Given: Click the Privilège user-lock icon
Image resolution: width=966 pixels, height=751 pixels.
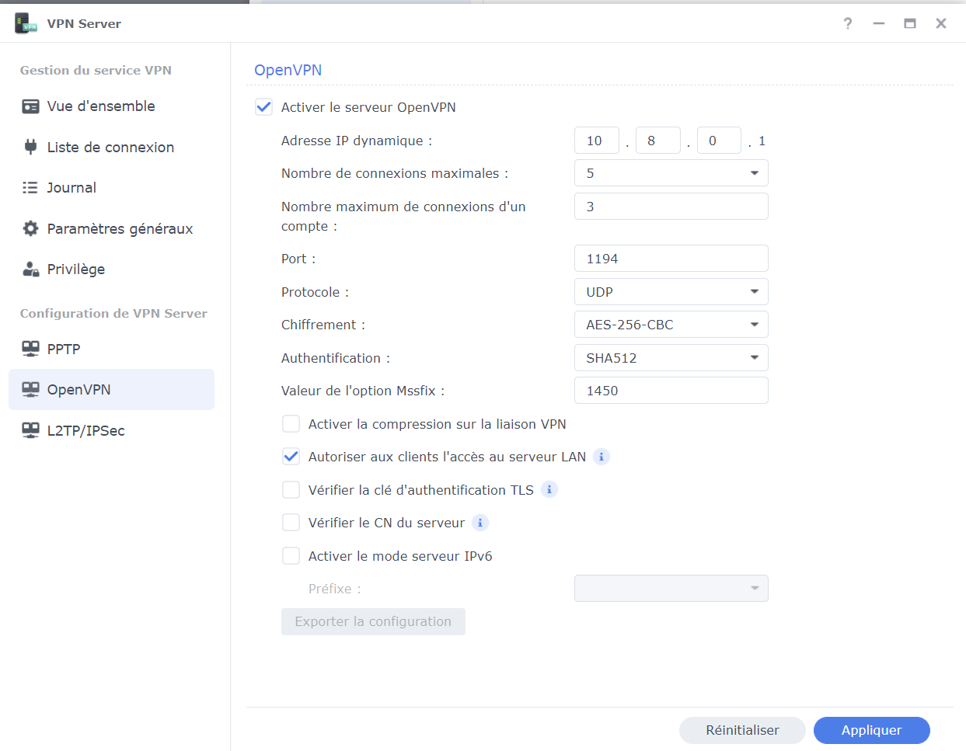Looking at the screenshot, I should (30, 269).
